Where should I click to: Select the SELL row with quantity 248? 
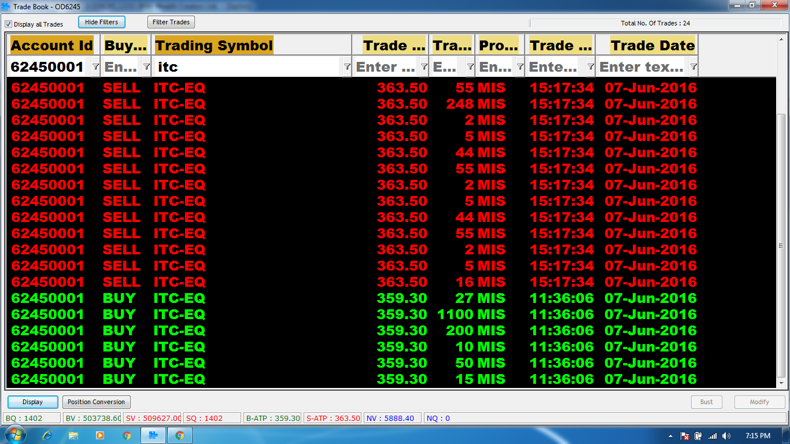tap(392, 104)
